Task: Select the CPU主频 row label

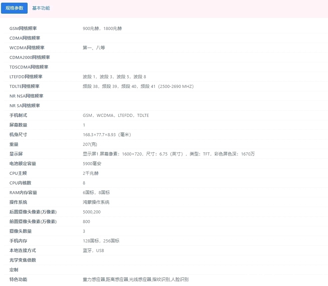Action: coord(18,173)
